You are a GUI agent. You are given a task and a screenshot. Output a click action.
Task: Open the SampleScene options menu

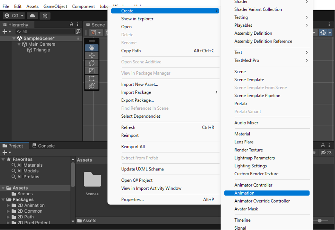click(x=78, y=38)
